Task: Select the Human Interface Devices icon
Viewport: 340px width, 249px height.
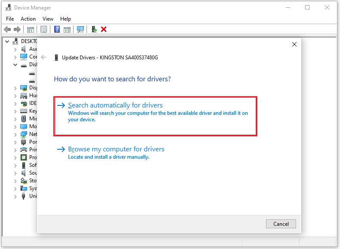Action: pyautogui.click(x=24, y=95)
